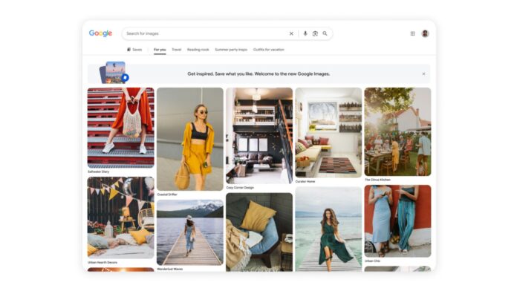Image resolution: width=517 pixels, height=291 pixels.
Task: Open the red skirt on stairs photo
Action: 120,128
